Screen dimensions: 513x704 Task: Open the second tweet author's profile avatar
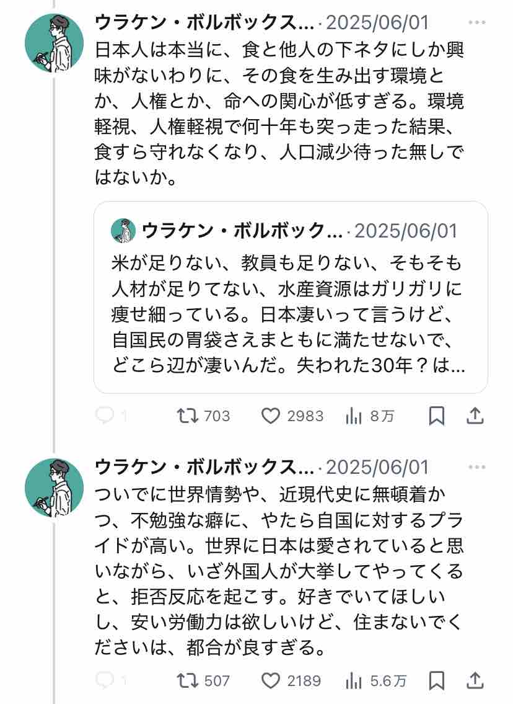tap(54, 489)
